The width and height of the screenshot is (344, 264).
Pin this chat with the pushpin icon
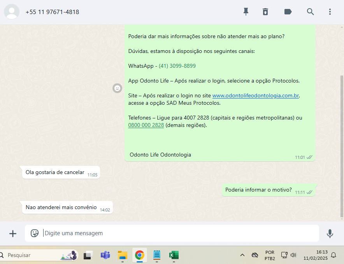click(x=246, y=12)
